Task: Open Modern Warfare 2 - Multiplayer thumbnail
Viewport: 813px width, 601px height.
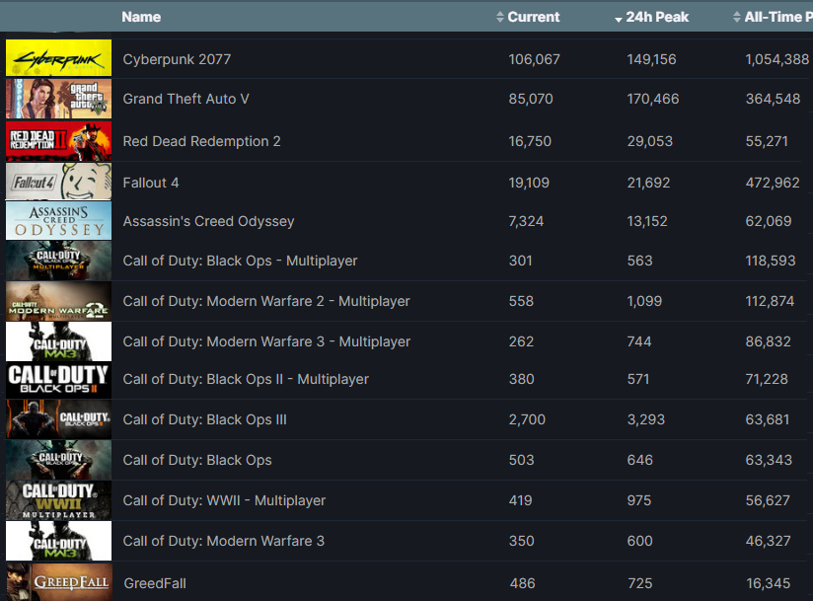Action: pyautogui.click(x=58, y=301)
